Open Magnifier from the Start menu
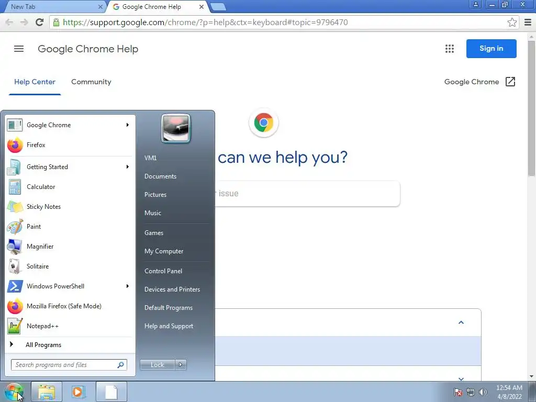Image resolution: width=536 pixels, height=402 pixels. (x=70, y=247)
